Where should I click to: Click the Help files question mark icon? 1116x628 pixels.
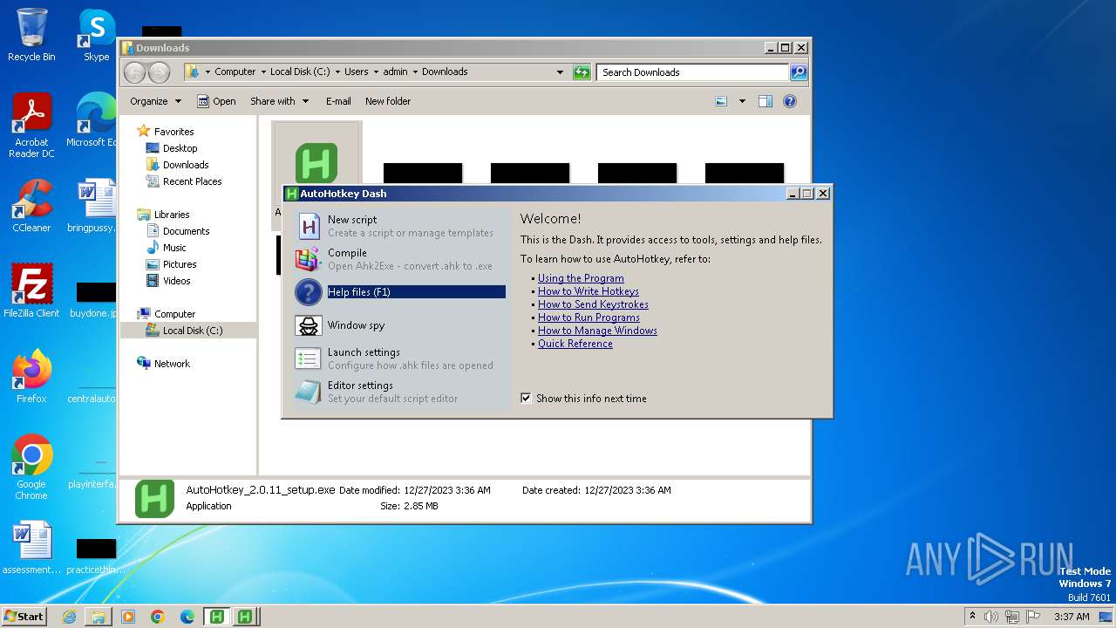click(x=309, y=292)
